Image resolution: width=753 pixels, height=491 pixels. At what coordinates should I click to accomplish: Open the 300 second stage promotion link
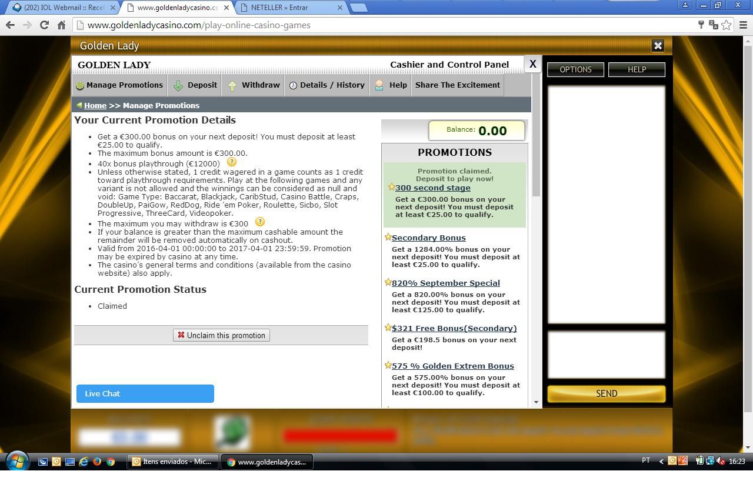(x=433, y=188)
